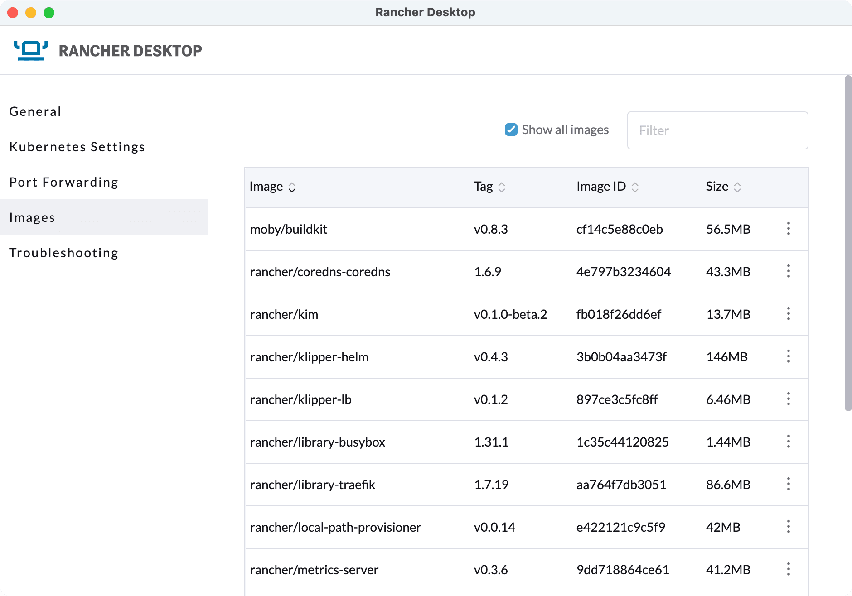The height and width of the screenshot is (596, 852).
Task: Open the three-dot menu for rancher/coredns-coredns
Action: coord(789,271)
